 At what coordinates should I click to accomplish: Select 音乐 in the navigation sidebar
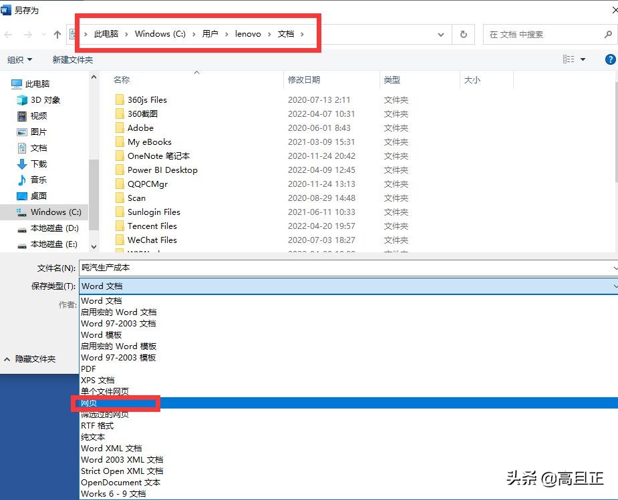(37, 180)
